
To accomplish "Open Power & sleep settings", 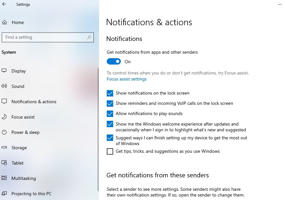I will (x=25, y=132).
